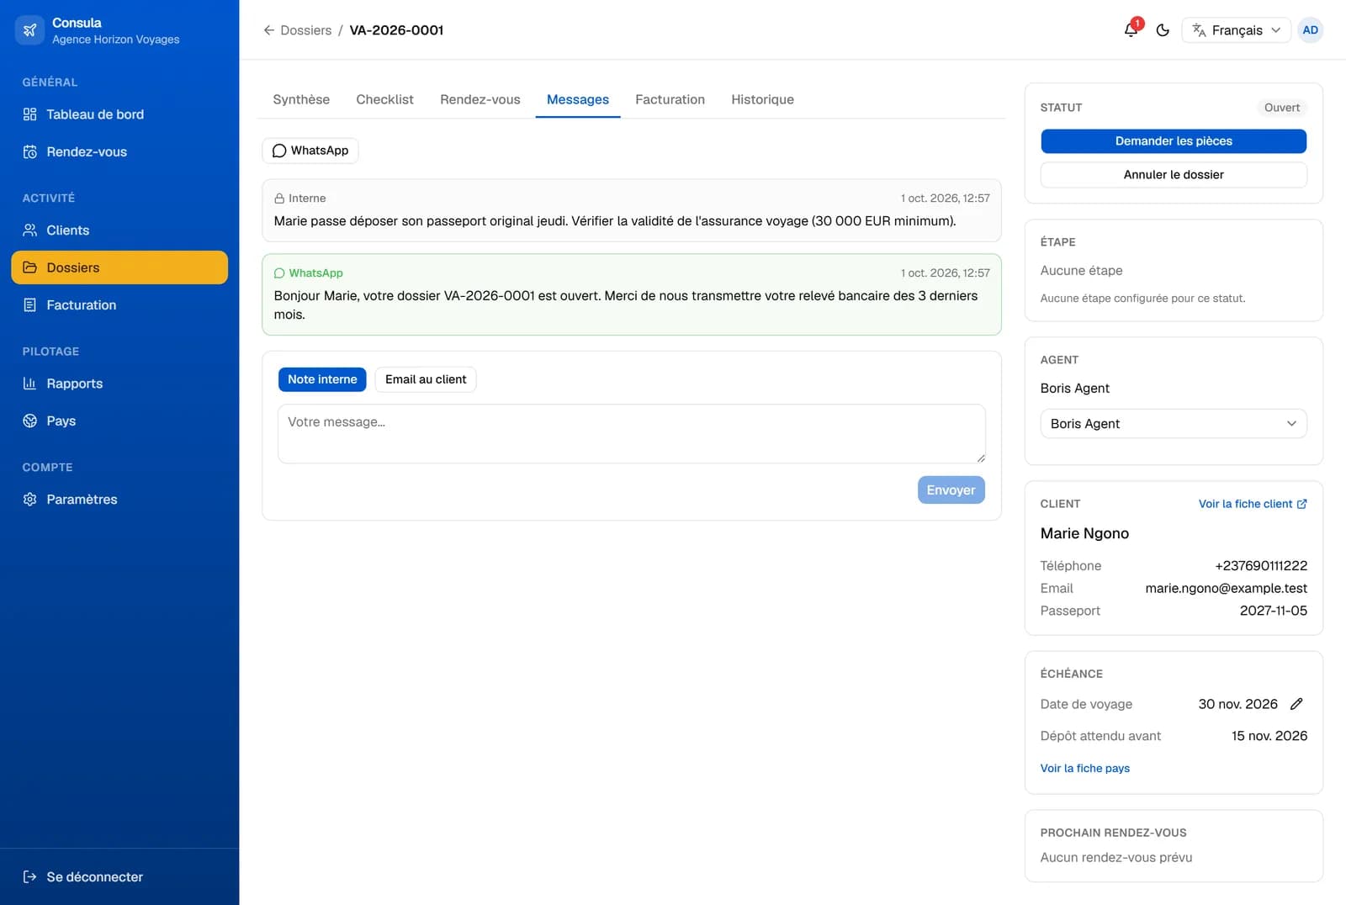Open the Pays sidebar item
Image resolution: width=1346 pixels, height=905 pixels.
coord(119,421)
